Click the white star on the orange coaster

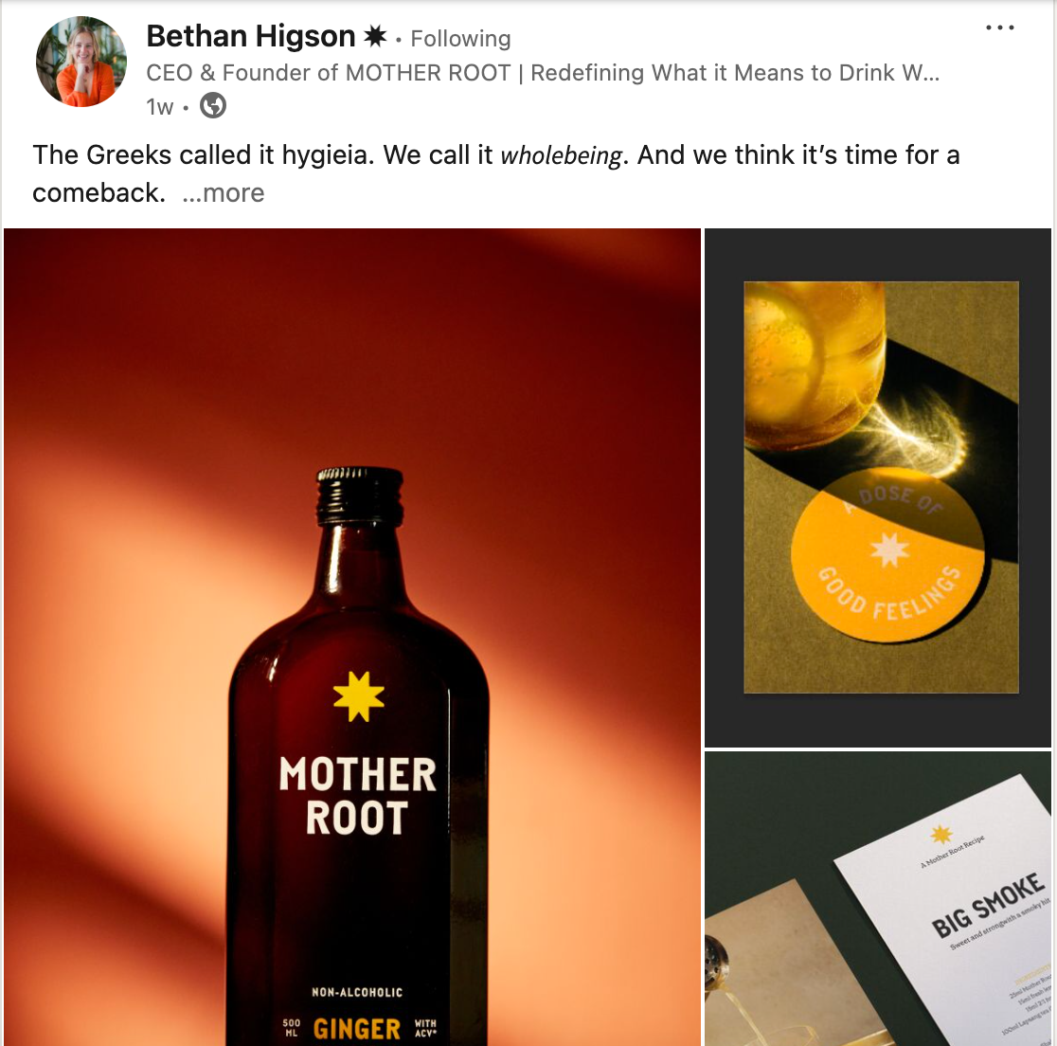coord(889,550)
